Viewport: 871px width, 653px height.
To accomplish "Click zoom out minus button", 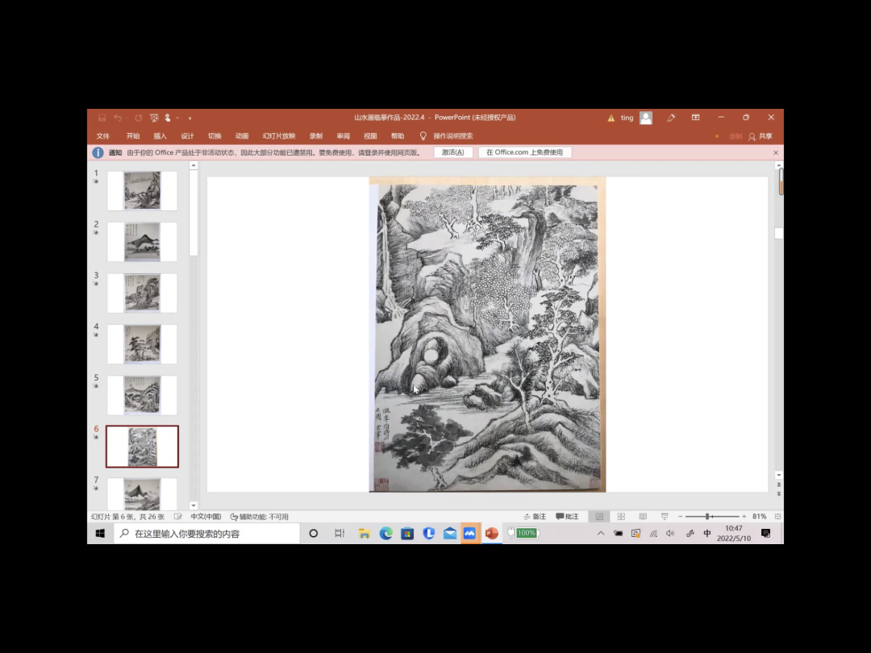I will click(x=681, y=517).
